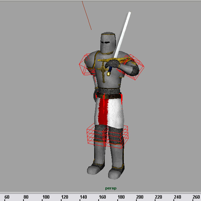This screenshot has width=201, height=201.
Task: Click frame 200 on the timeline
Action: coord(140,197)
